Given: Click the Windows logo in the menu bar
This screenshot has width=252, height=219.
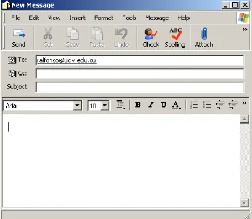Looking at the screenshot, I should click(x=243, y=18).
